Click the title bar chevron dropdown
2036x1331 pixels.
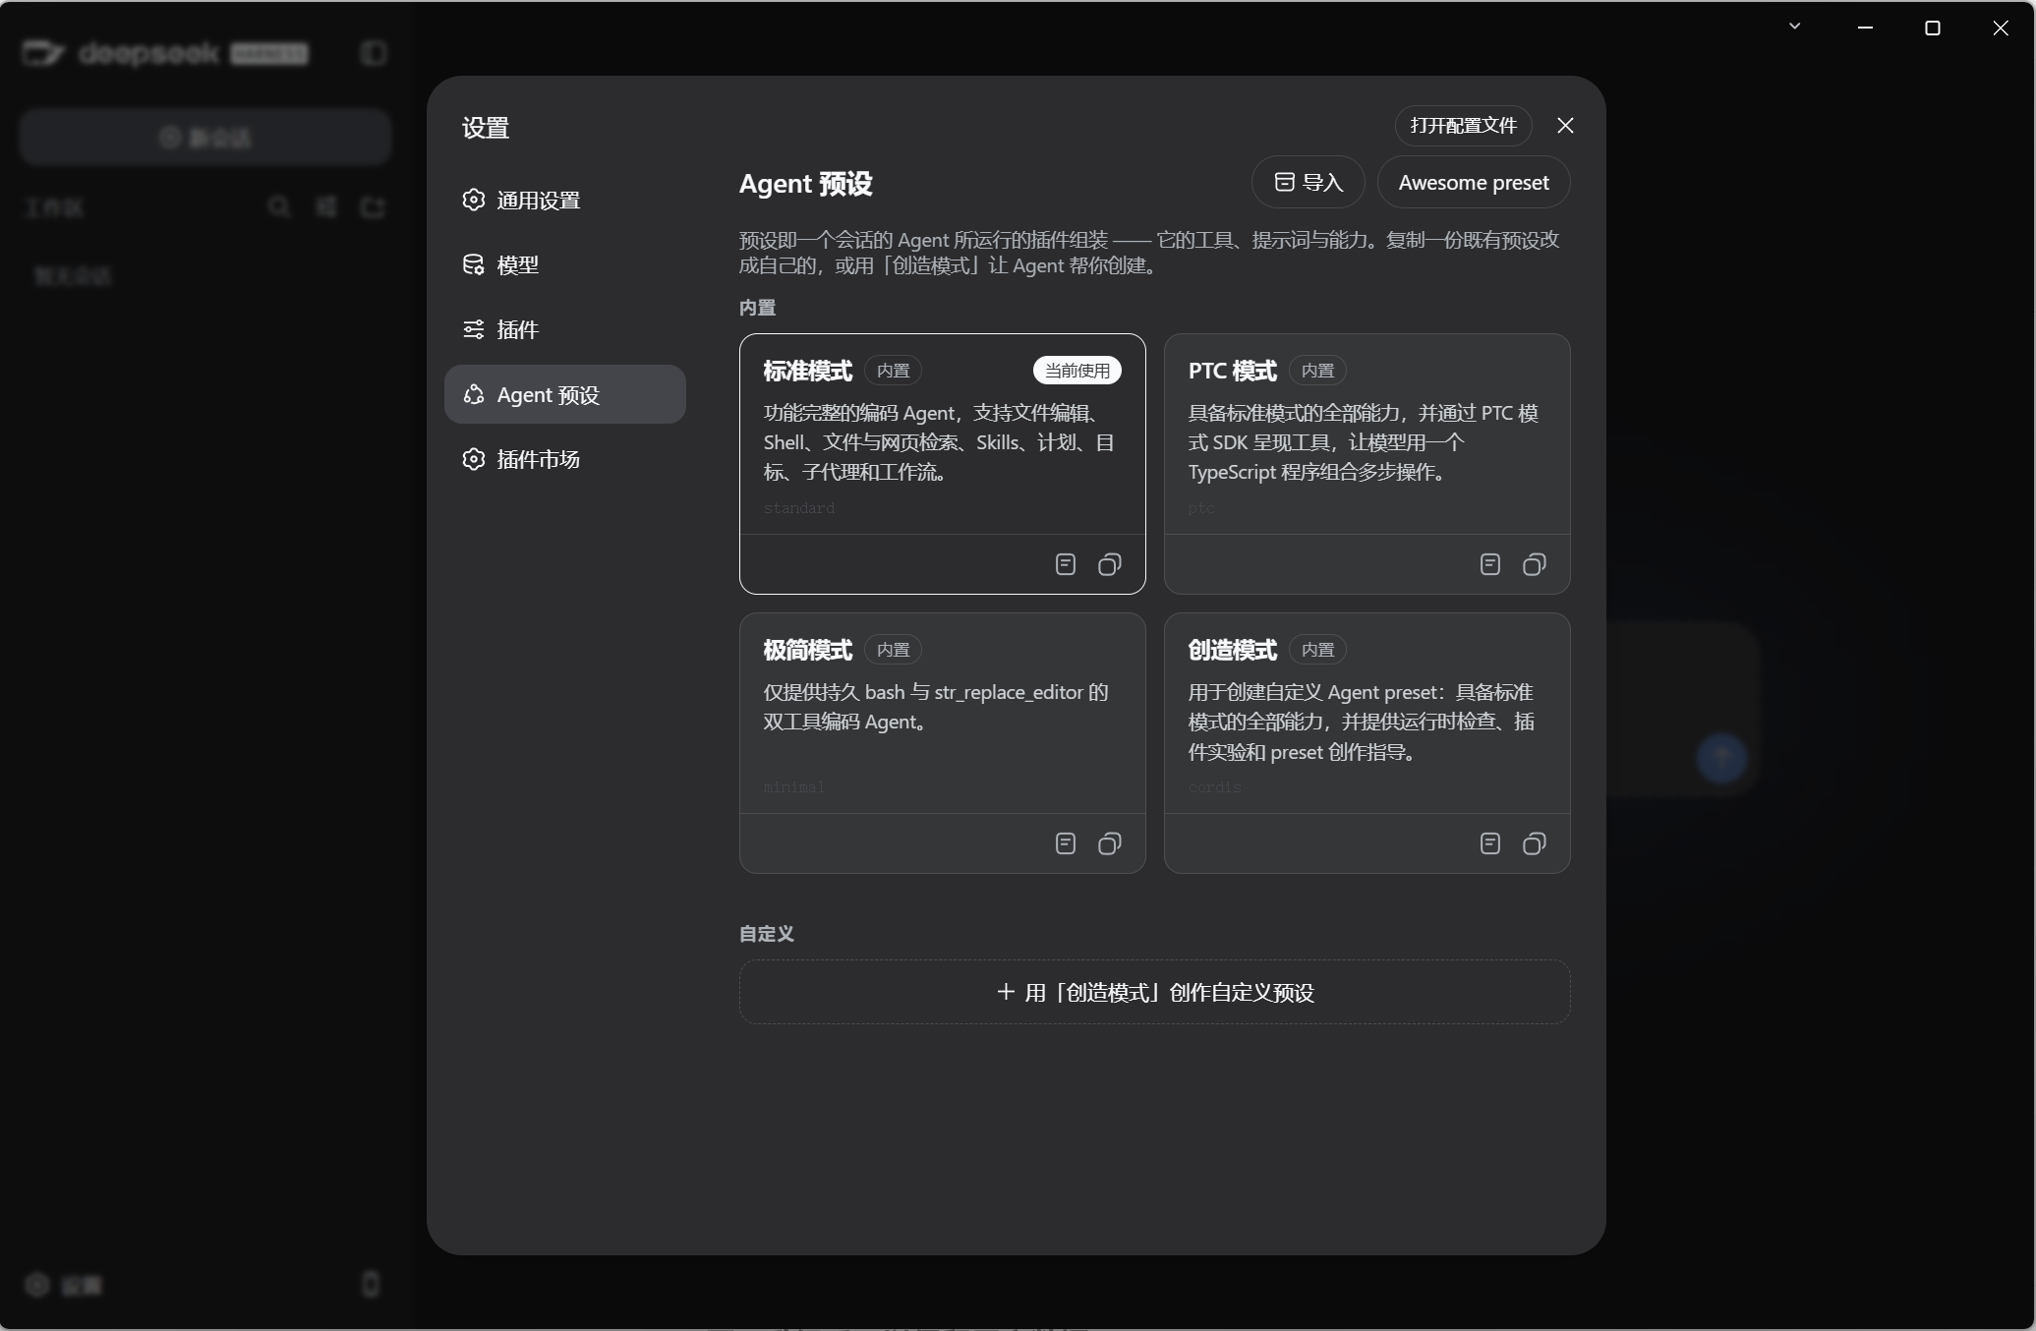(1795, 27)
